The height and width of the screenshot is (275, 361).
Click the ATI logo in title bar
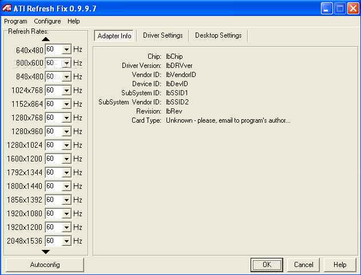point(7,8)
